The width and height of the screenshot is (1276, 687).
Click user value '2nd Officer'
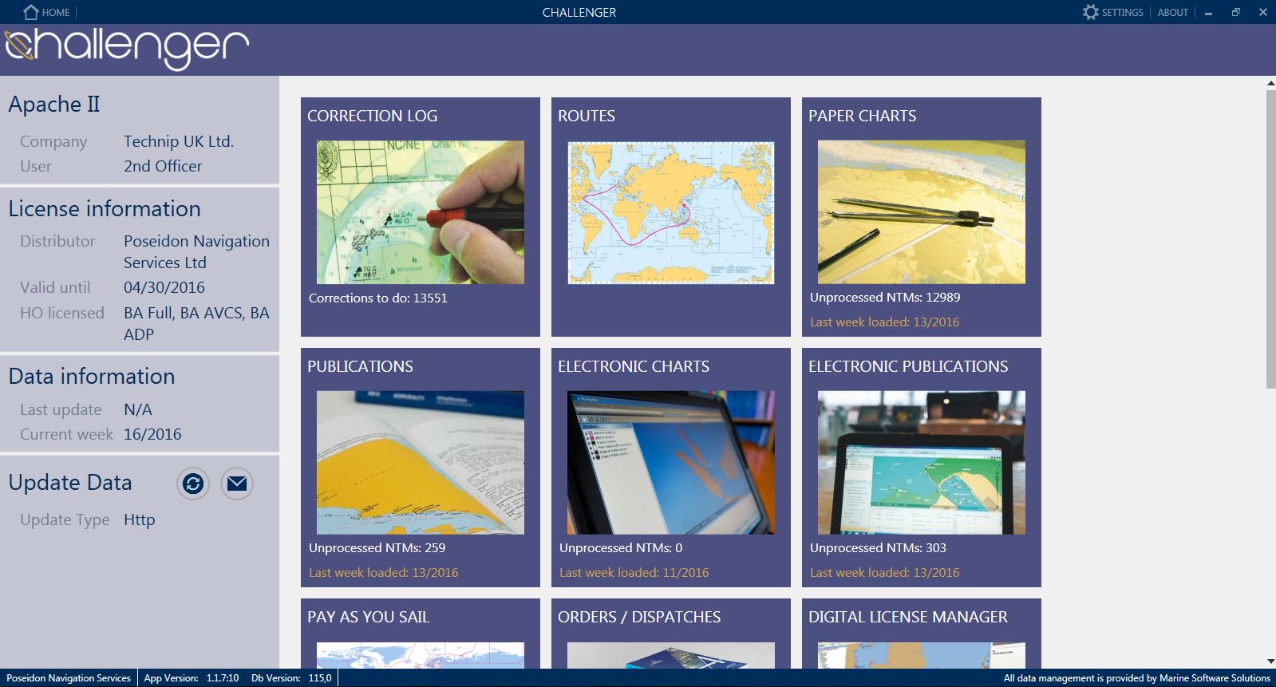(x=163, y=166)
